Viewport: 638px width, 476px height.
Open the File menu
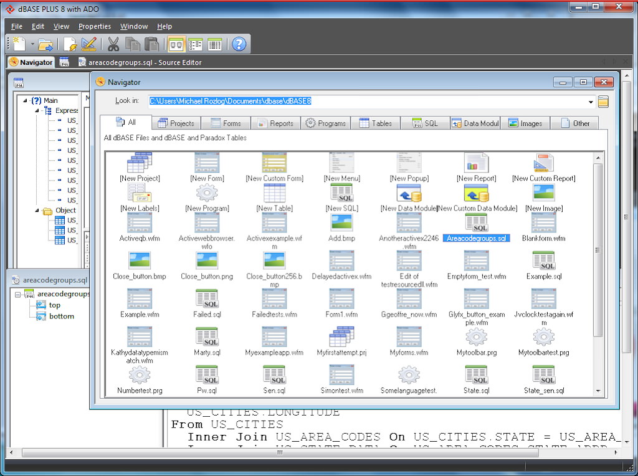click(x=17, y=26)
